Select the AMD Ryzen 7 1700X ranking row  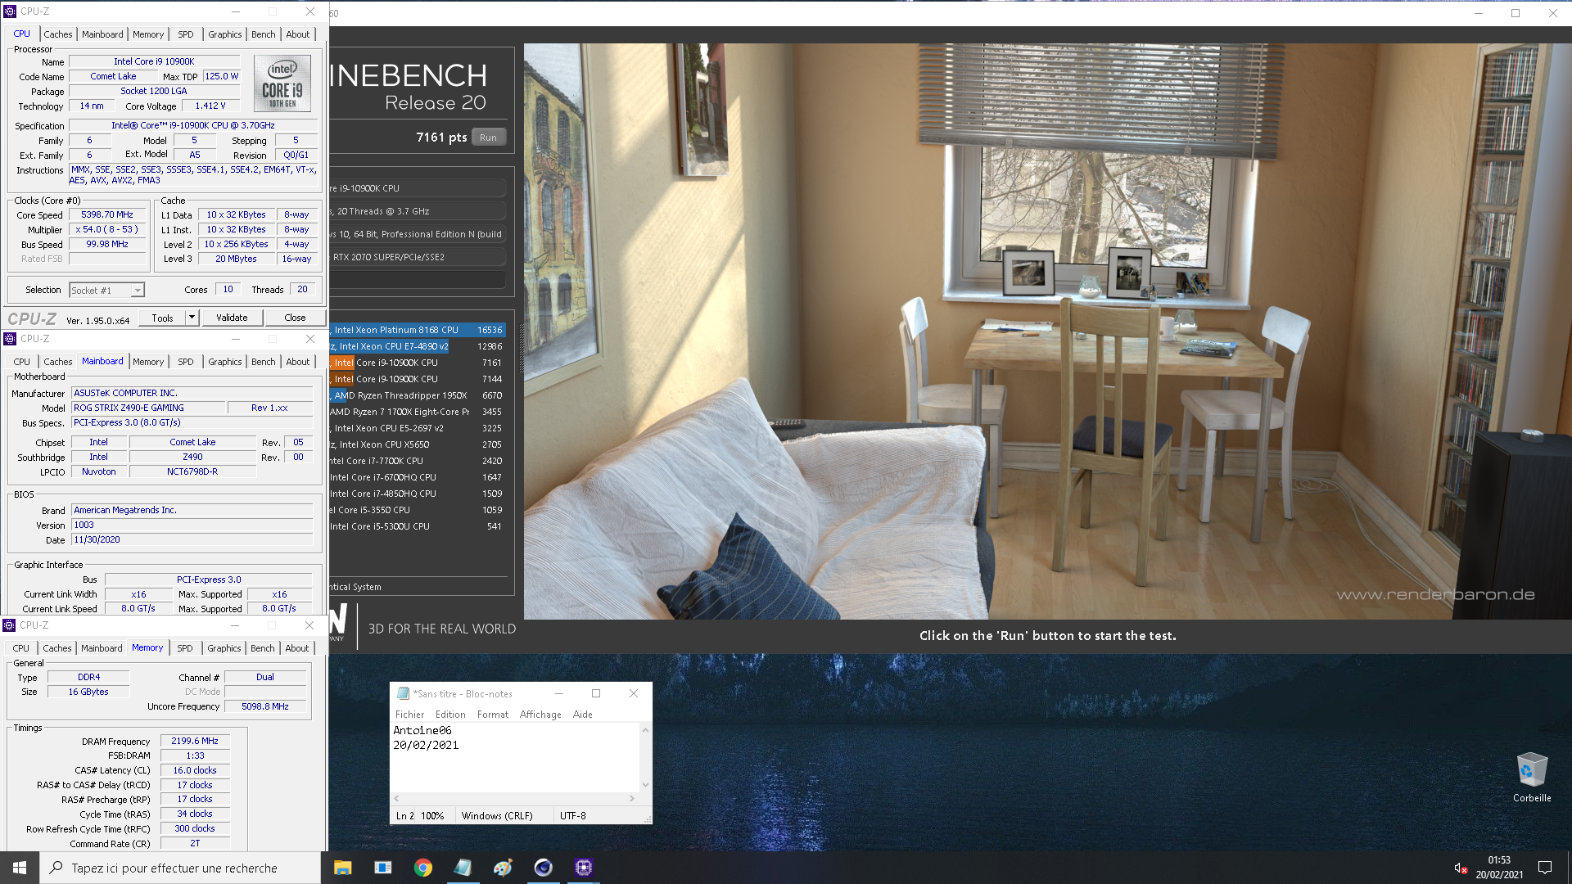tap(418, 412)
